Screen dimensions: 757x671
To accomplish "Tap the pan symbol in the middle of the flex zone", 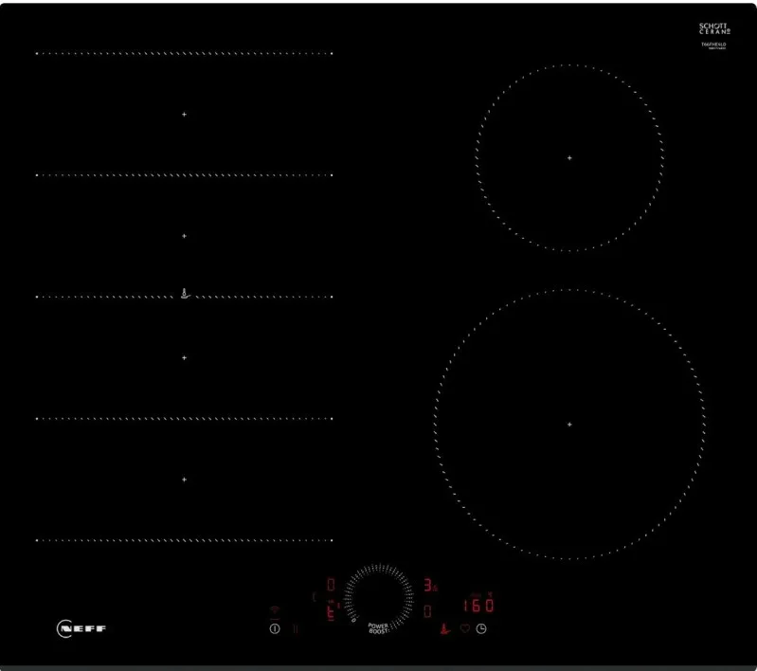I will 185,295.
